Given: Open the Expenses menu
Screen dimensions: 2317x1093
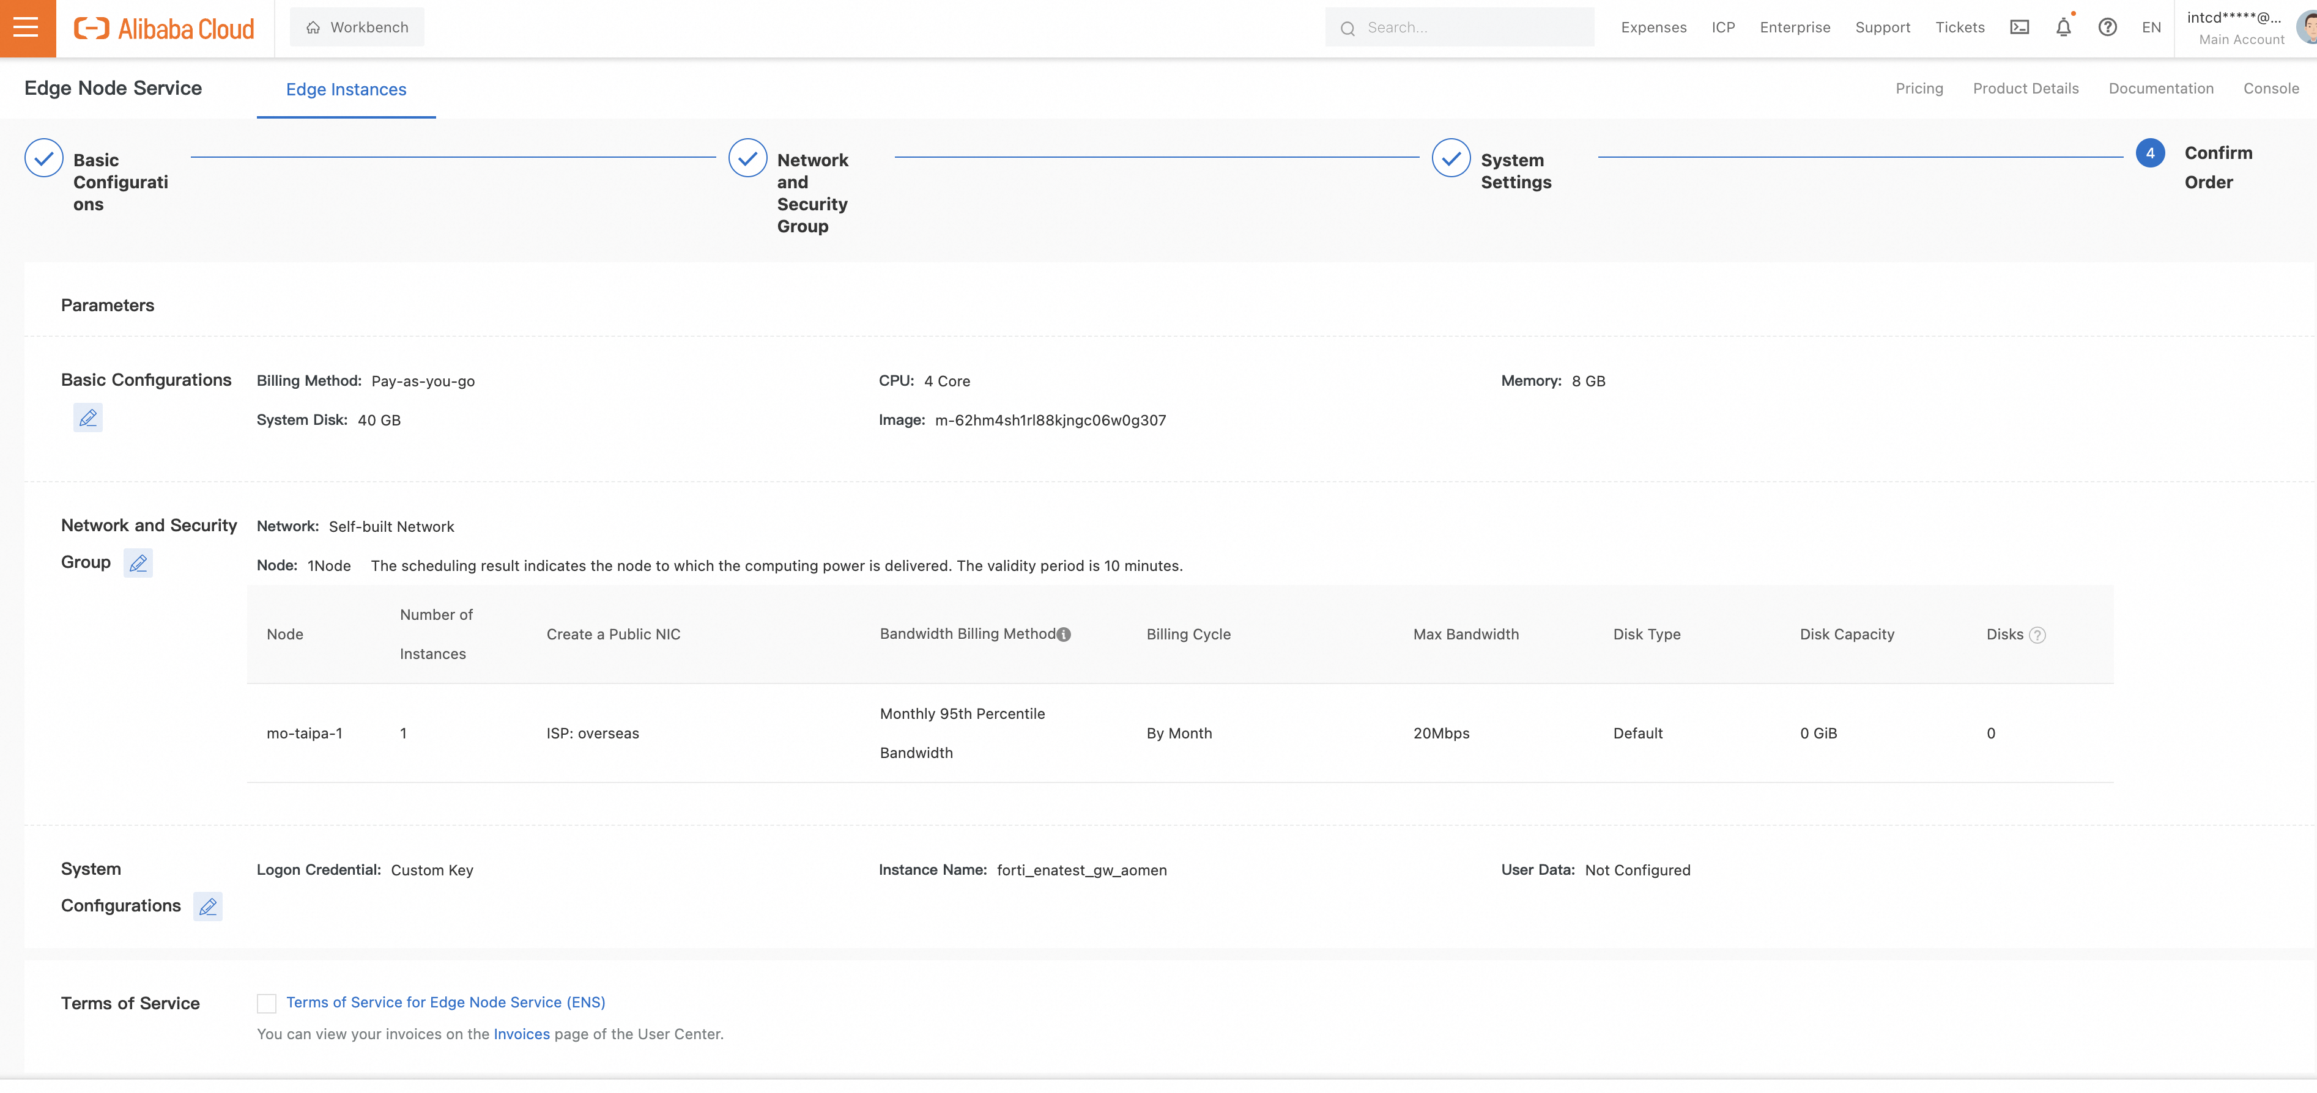Looking at the screenshot, I should click(1653, 28).
